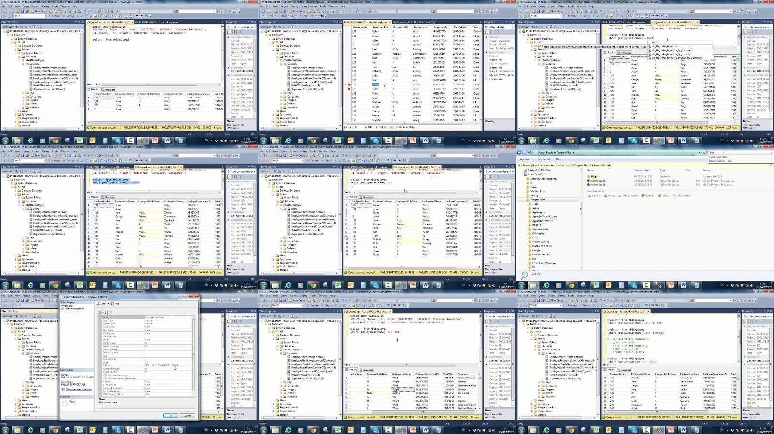Search again in Homegroup
774x434 pixels.
click(613, 196)
